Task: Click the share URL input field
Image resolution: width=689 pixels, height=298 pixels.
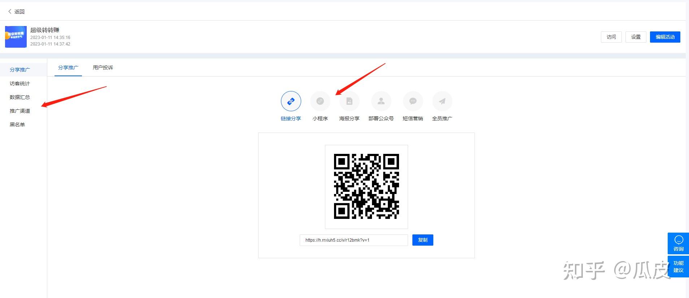Action: click(x=354, y=240)
